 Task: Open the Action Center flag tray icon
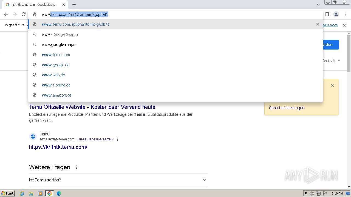click(325, 193)
